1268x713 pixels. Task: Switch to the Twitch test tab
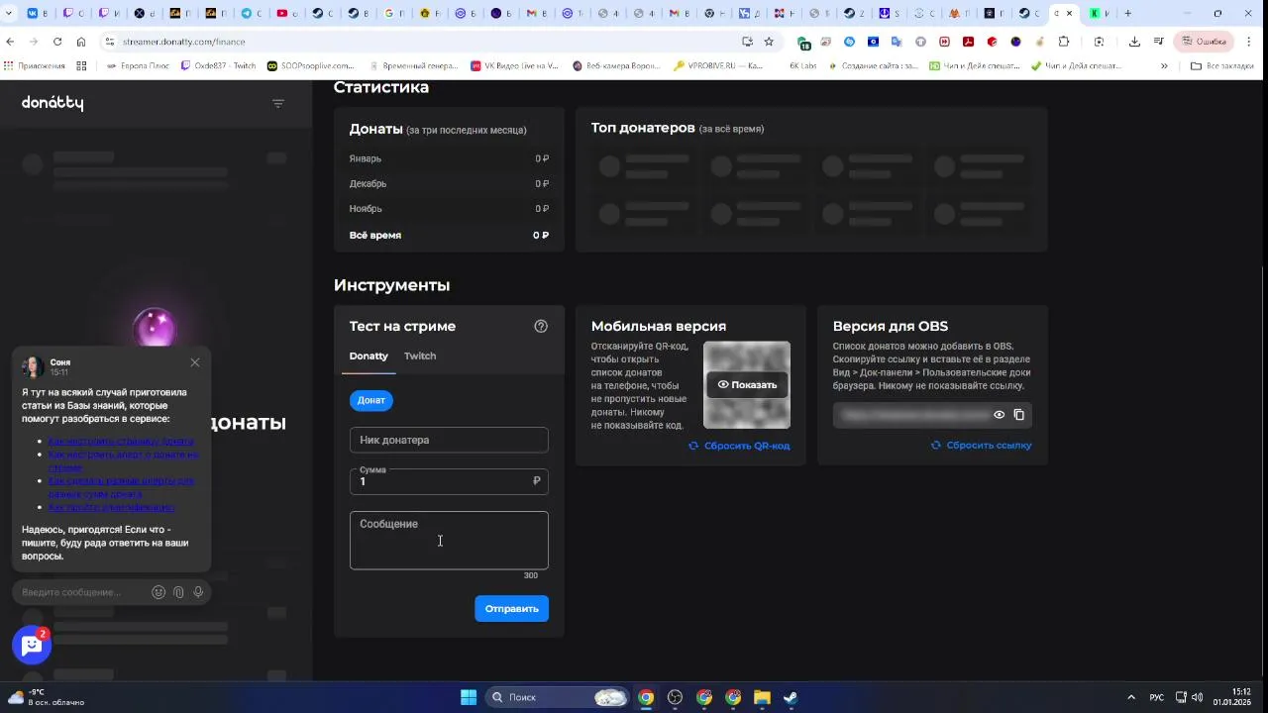point(420,356)
